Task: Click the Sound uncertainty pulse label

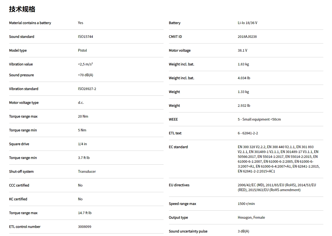Action: pyautogui.click(x=188, y=231)
